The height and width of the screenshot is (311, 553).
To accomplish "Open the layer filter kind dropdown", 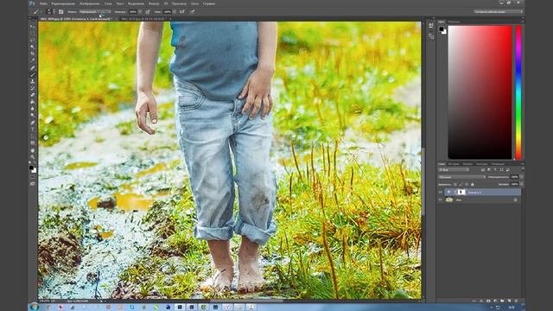I will (x=454, y=170).
